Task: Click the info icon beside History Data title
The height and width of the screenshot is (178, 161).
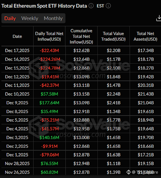Action: pyautogui.click(x=91, y=6)
